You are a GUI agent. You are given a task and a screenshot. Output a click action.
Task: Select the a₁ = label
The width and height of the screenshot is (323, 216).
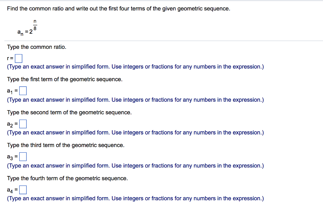click(x=11, y=91)
